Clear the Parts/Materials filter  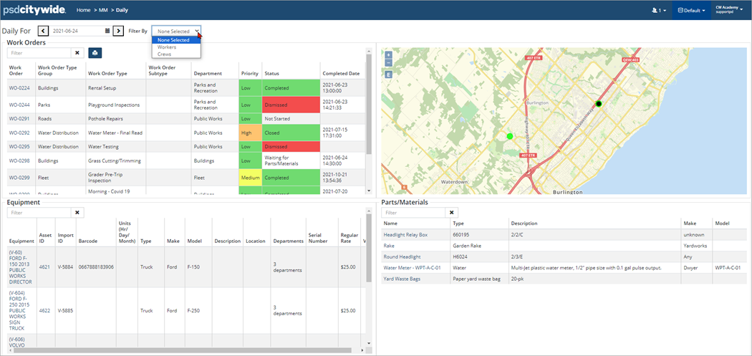tap(451, 213)
